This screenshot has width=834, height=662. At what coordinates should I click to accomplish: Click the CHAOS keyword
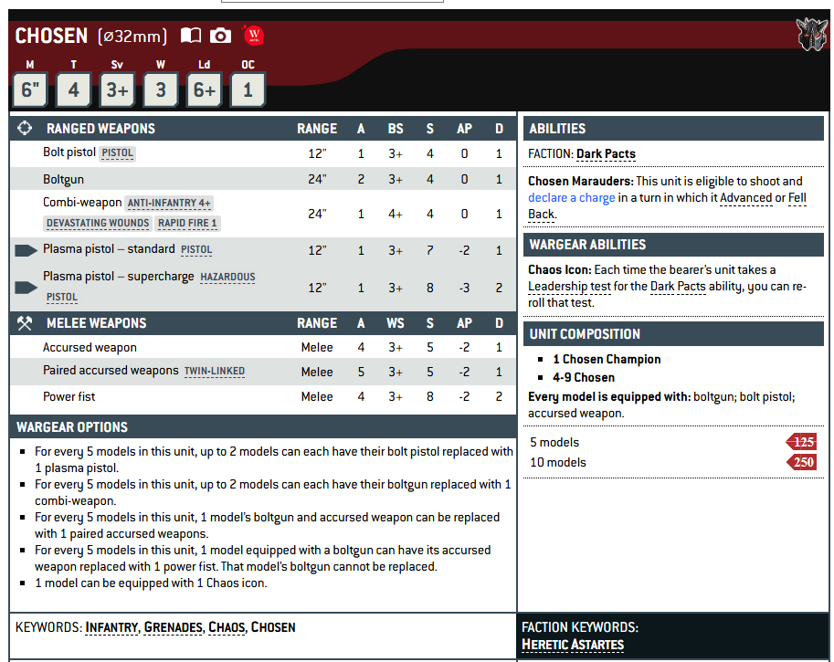(x=227, y=627)
